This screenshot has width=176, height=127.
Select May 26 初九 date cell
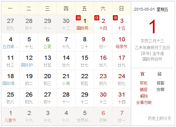(29, 98)
